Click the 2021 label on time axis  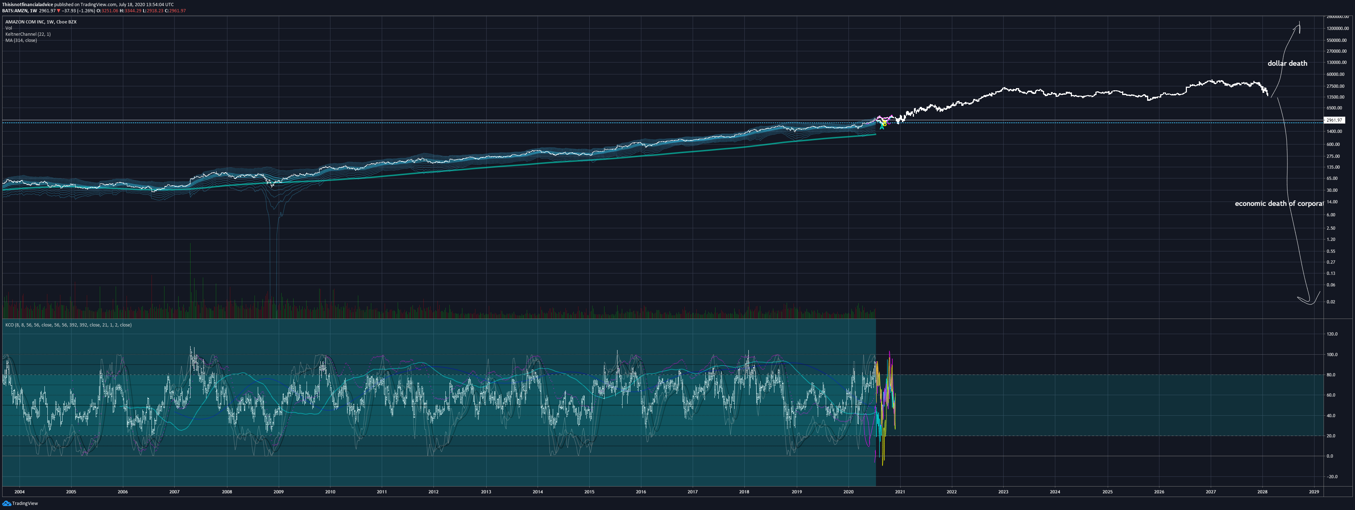[x=899, y=492]
